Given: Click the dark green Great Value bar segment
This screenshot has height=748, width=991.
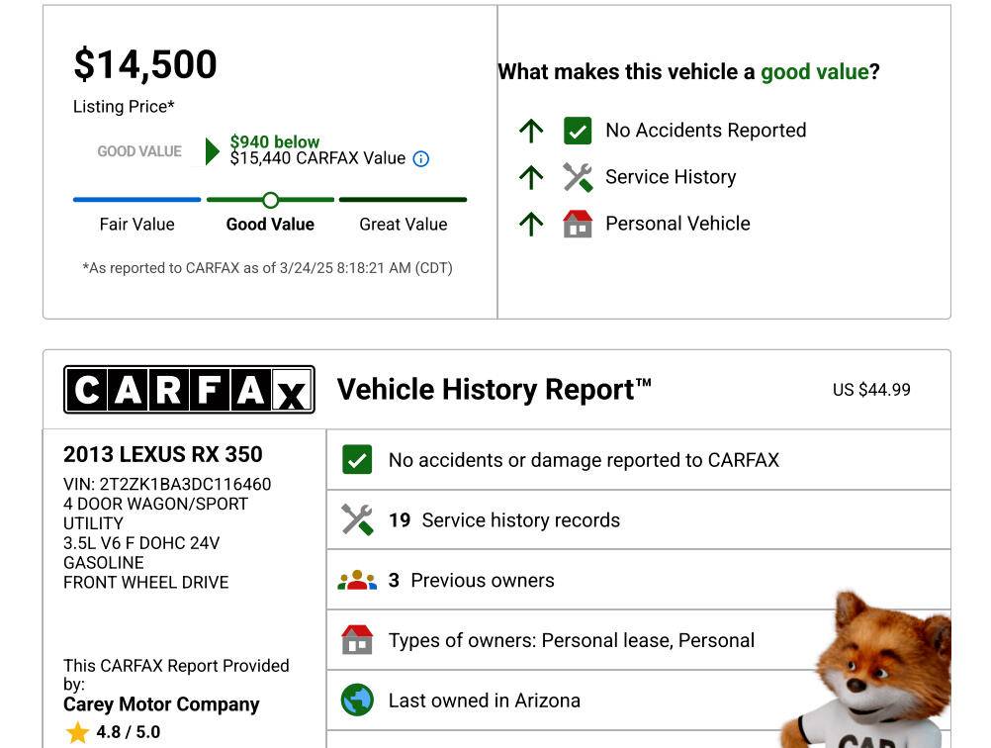Looking at the screenshot, I should [x=404, y=200].
